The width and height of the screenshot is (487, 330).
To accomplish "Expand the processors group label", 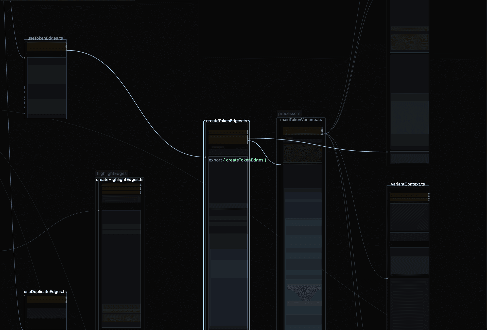I will 289,114.
